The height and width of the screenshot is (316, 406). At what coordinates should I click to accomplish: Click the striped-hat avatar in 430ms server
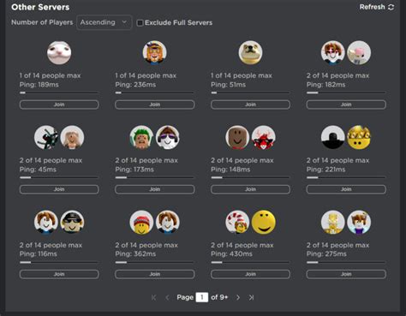tap(237, 222)
